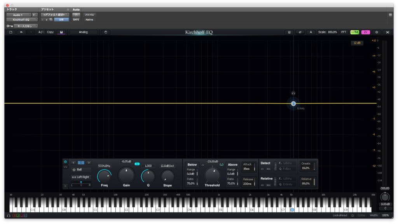The width and height of the screenshot is (398, 224).
Task: Click the Detect row S.C. sidechain button
Action: (268, 169)
